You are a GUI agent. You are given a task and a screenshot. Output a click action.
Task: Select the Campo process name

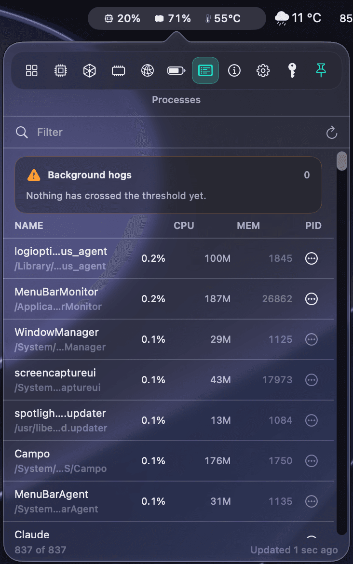point(32,454)
